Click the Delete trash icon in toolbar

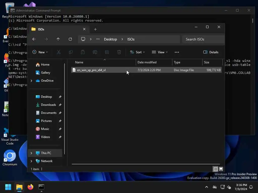click(119, 52)
